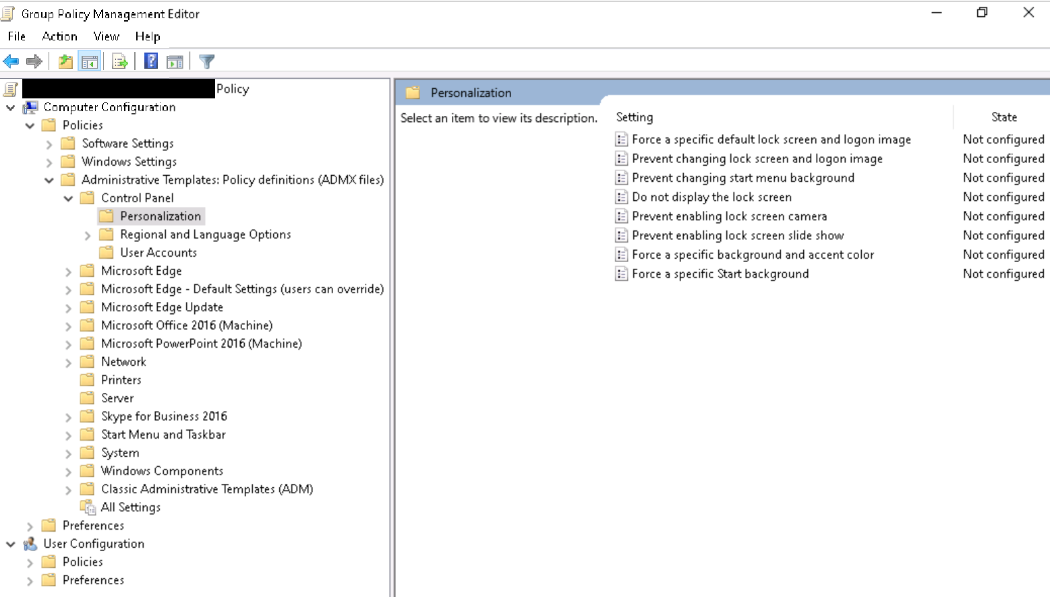This screenshot has height=597, width=1050.
Task: Click the Server folder icon
Action: click(x=87, y=398)
